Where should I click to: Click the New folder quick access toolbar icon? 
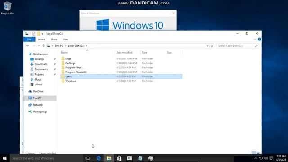pyautogui.click(x=39, y=34)
